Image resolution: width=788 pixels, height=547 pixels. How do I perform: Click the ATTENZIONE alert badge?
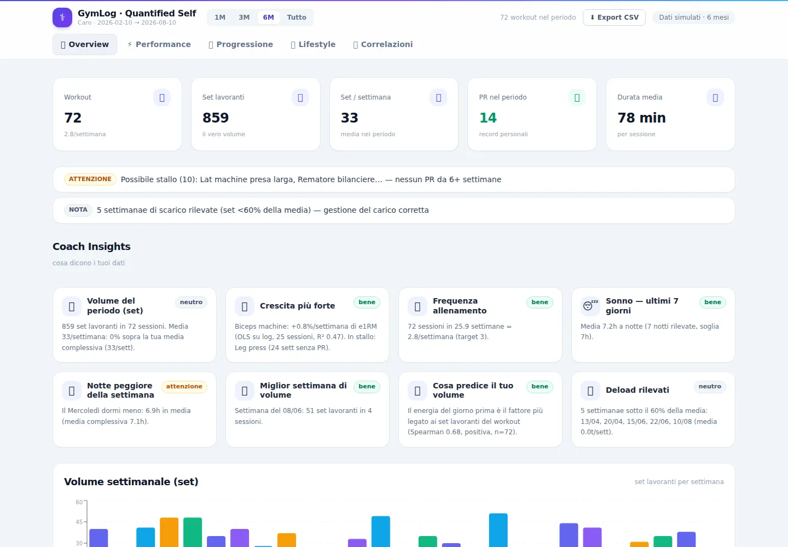pos(90,179)
